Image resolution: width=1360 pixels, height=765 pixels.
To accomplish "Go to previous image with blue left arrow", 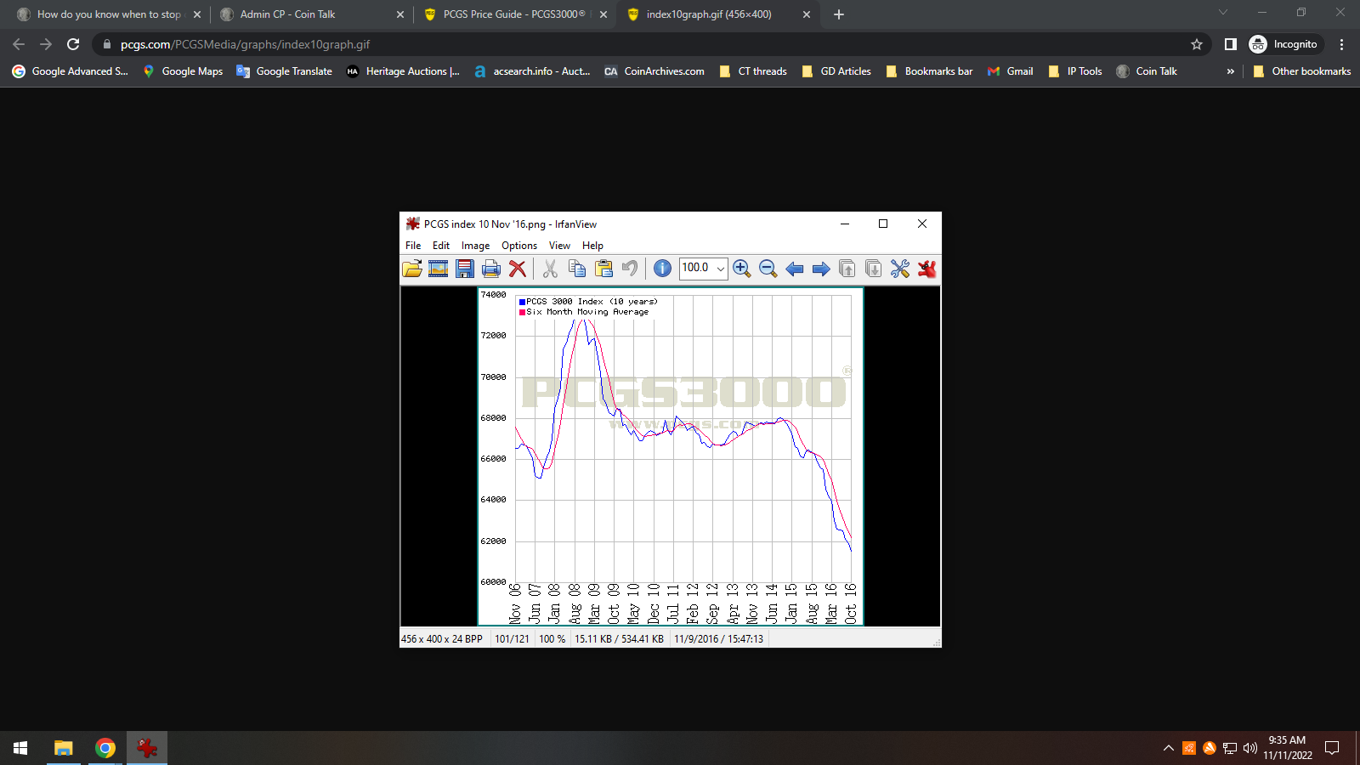I will click(795, 269).
